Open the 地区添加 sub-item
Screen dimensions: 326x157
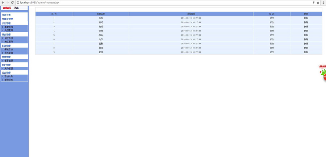click(x=9, y=38)
